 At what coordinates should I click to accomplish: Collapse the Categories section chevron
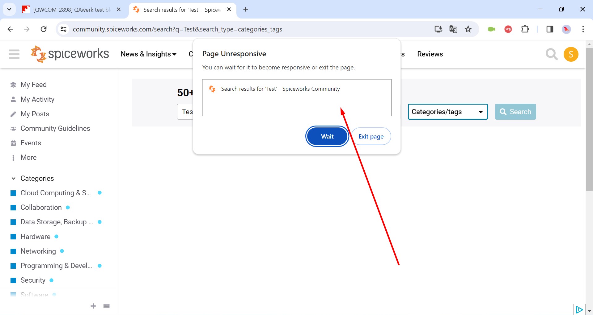click(x=13, y=178)
